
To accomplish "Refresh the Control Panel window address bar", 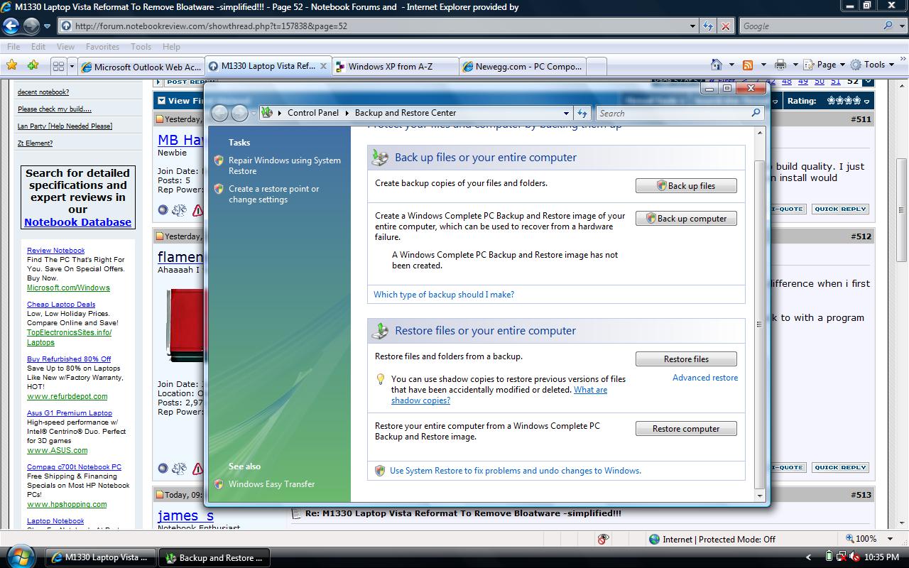I will click(582, 113).
